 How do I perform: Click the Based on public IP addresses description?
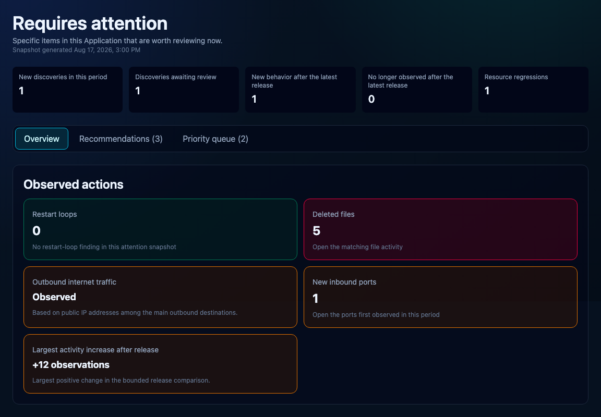135,312
